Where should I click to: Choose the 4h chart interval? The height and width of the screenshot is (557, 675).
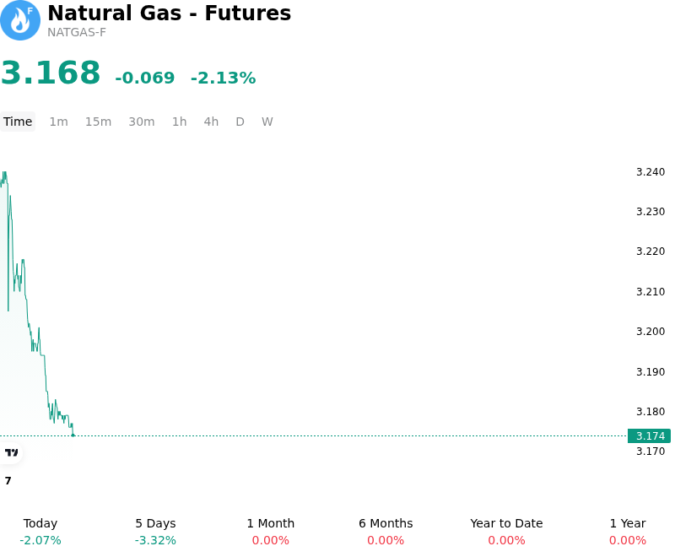coord(211,122)
